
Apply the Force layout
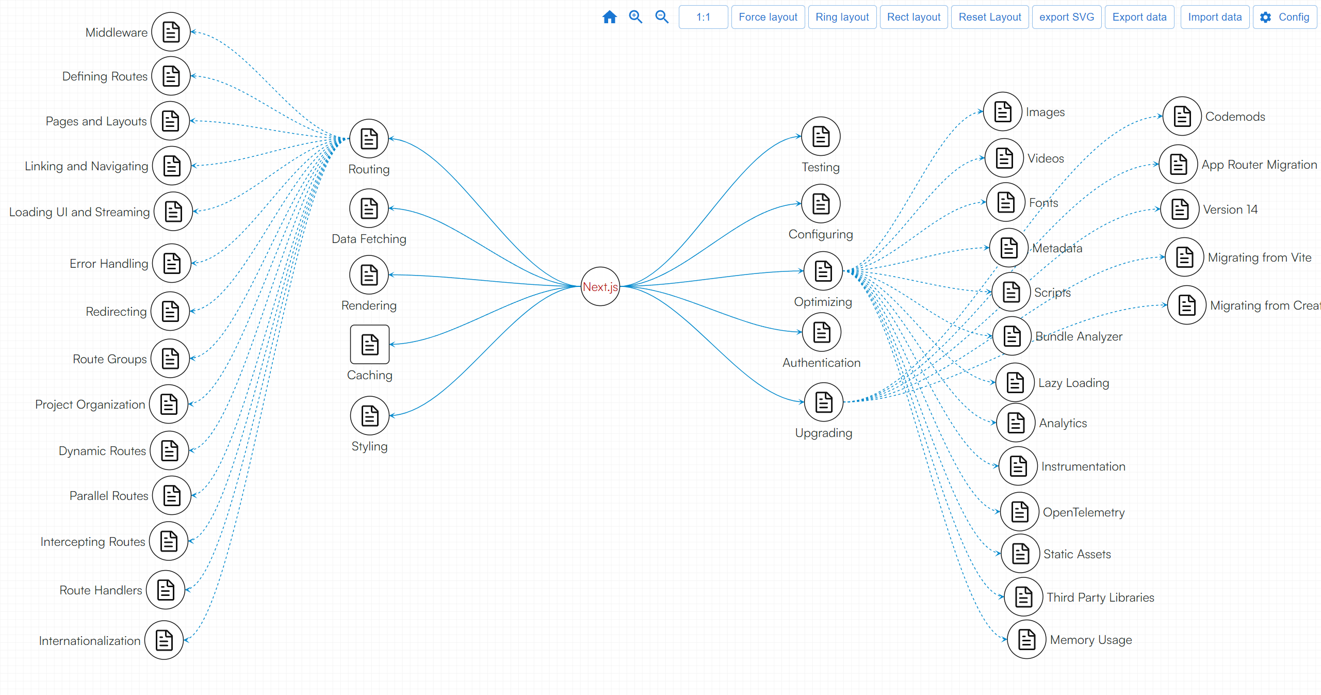pos(768,17)
